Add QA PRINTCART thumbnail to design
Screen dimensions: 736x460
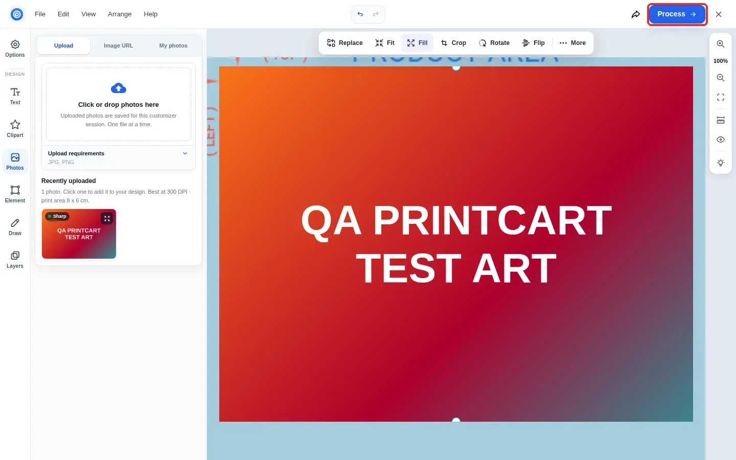tap(79, 234)
